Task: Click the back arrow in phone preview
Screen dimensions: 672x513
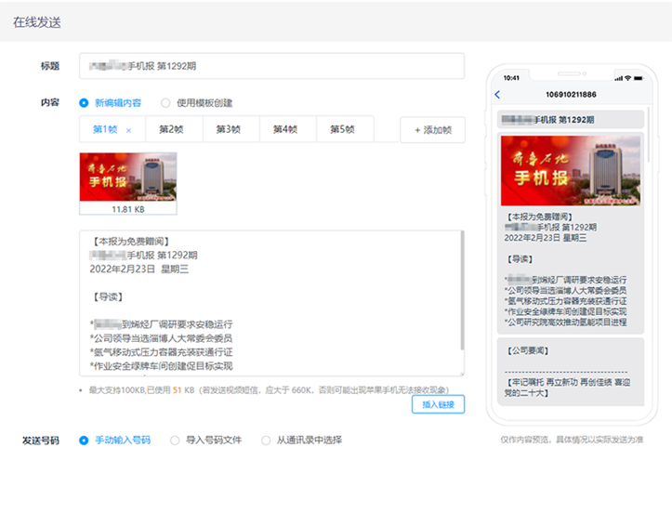Action: (x=497, y=95)
